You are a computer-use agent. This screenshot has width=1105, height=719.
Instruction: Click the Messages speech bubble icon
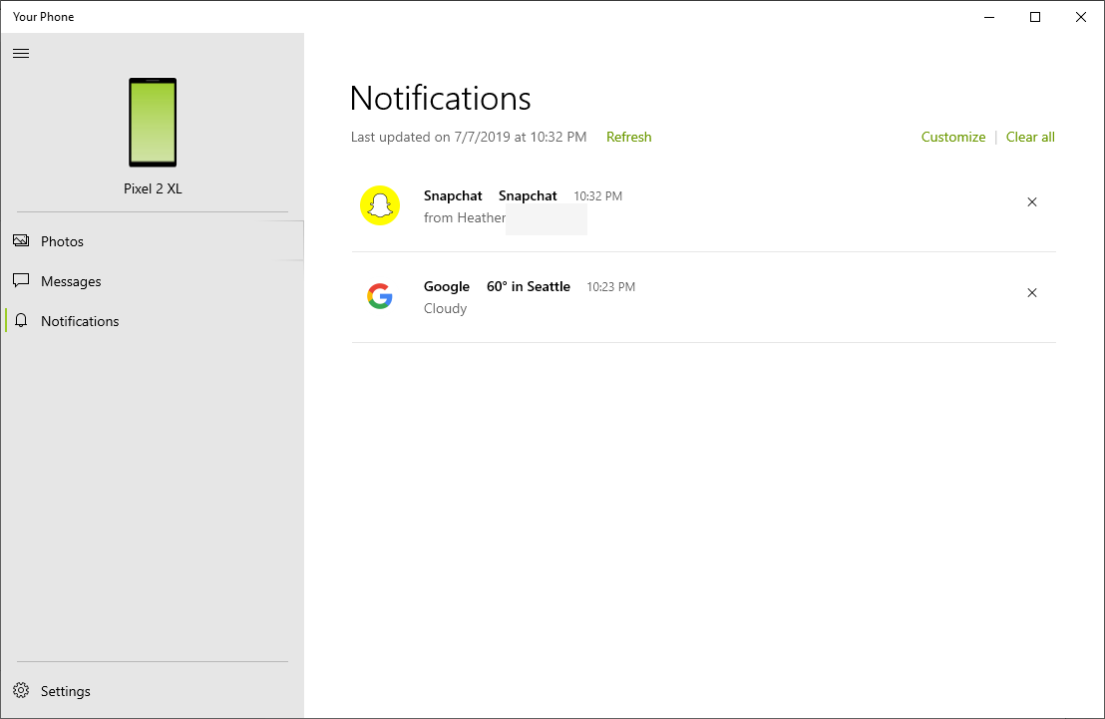click(21, 280)
